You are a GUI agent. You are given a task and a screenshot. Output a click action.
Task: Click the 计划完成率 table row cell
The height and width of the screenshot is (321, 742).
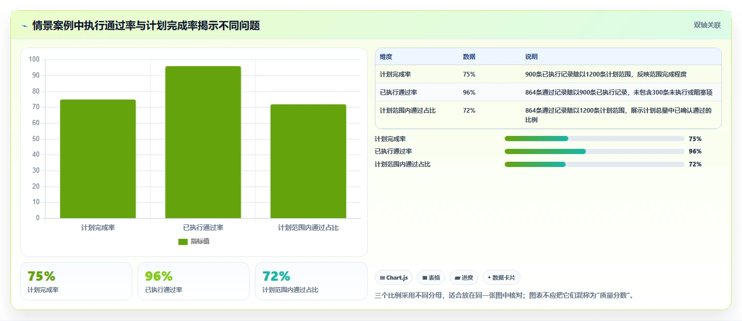[x=395, y=74]
